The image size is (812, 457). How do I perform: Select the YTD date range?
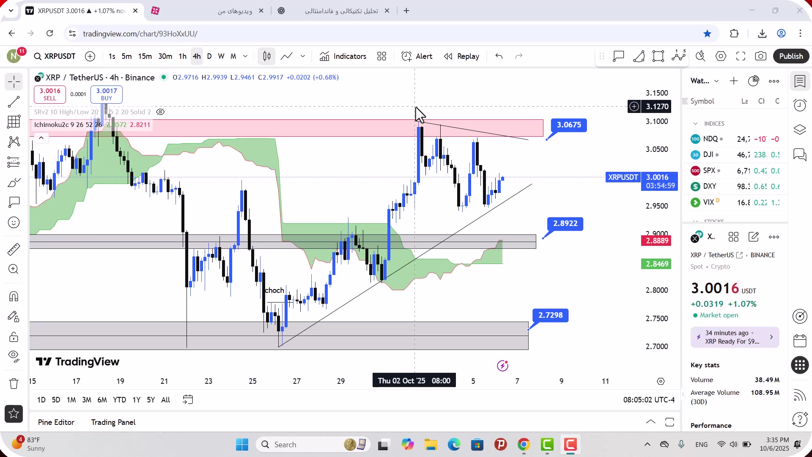click(119, 400)
